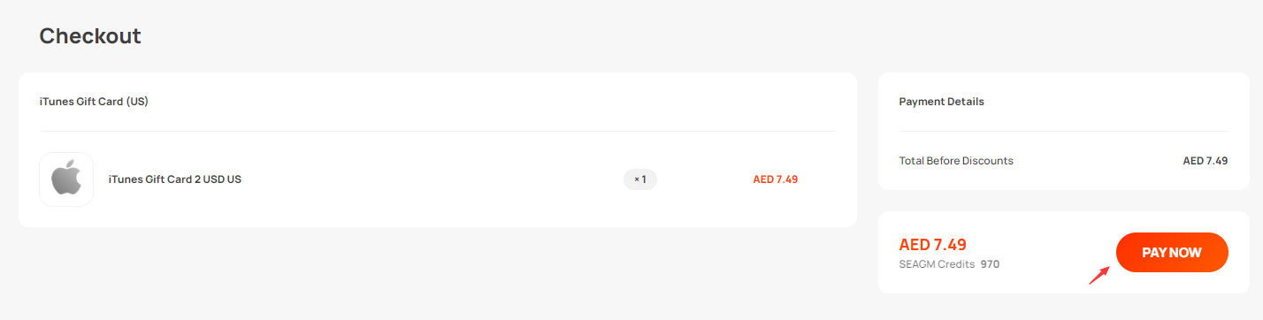Click the PAY NOW button
The height and width of the screenshot is (320, 1263).
pos(1172,253)
